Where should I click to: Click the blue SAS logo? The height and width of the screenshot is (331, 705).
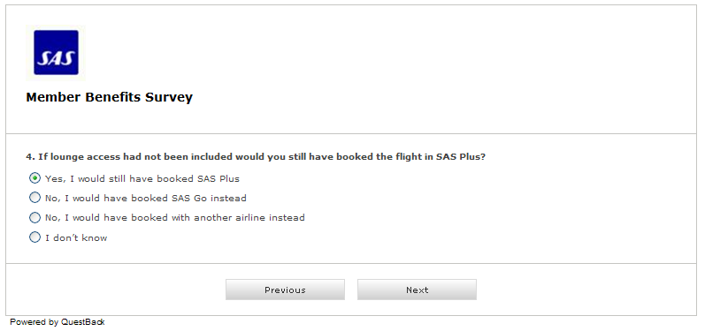click(x=57, y=52)
